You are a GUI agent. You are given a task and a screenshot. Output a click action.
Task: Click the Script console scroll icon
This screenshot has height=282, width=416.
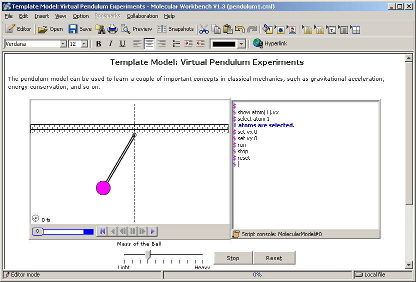click(236, 234)
